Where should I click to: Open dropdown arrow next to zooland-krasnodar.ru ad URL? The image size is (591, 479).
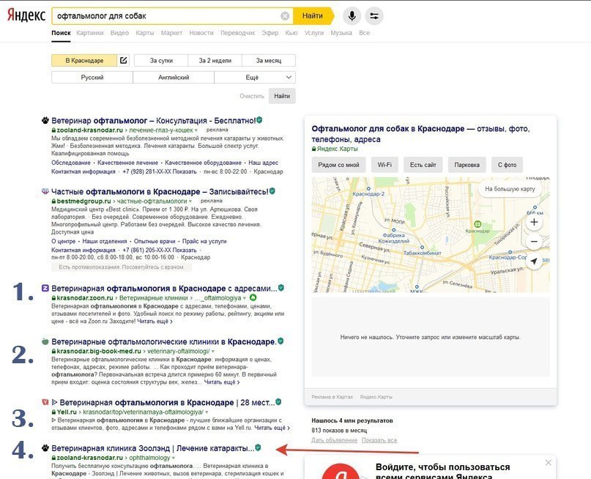point(196,130)
